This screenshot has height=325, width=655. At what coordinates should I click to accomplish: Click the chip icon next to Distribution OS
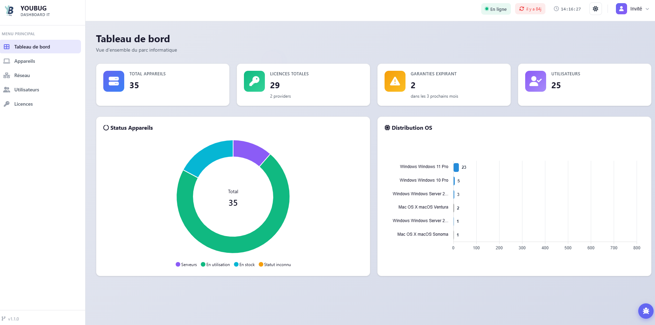pos(387,128)
